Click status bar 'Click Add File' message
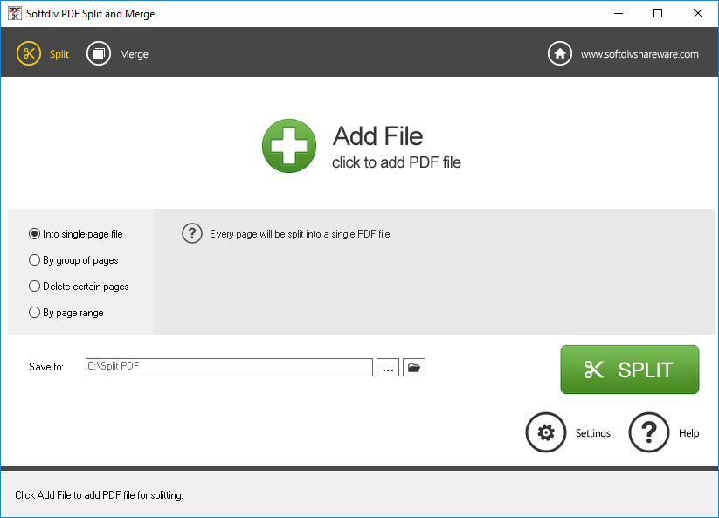 (x=99, y=495)
